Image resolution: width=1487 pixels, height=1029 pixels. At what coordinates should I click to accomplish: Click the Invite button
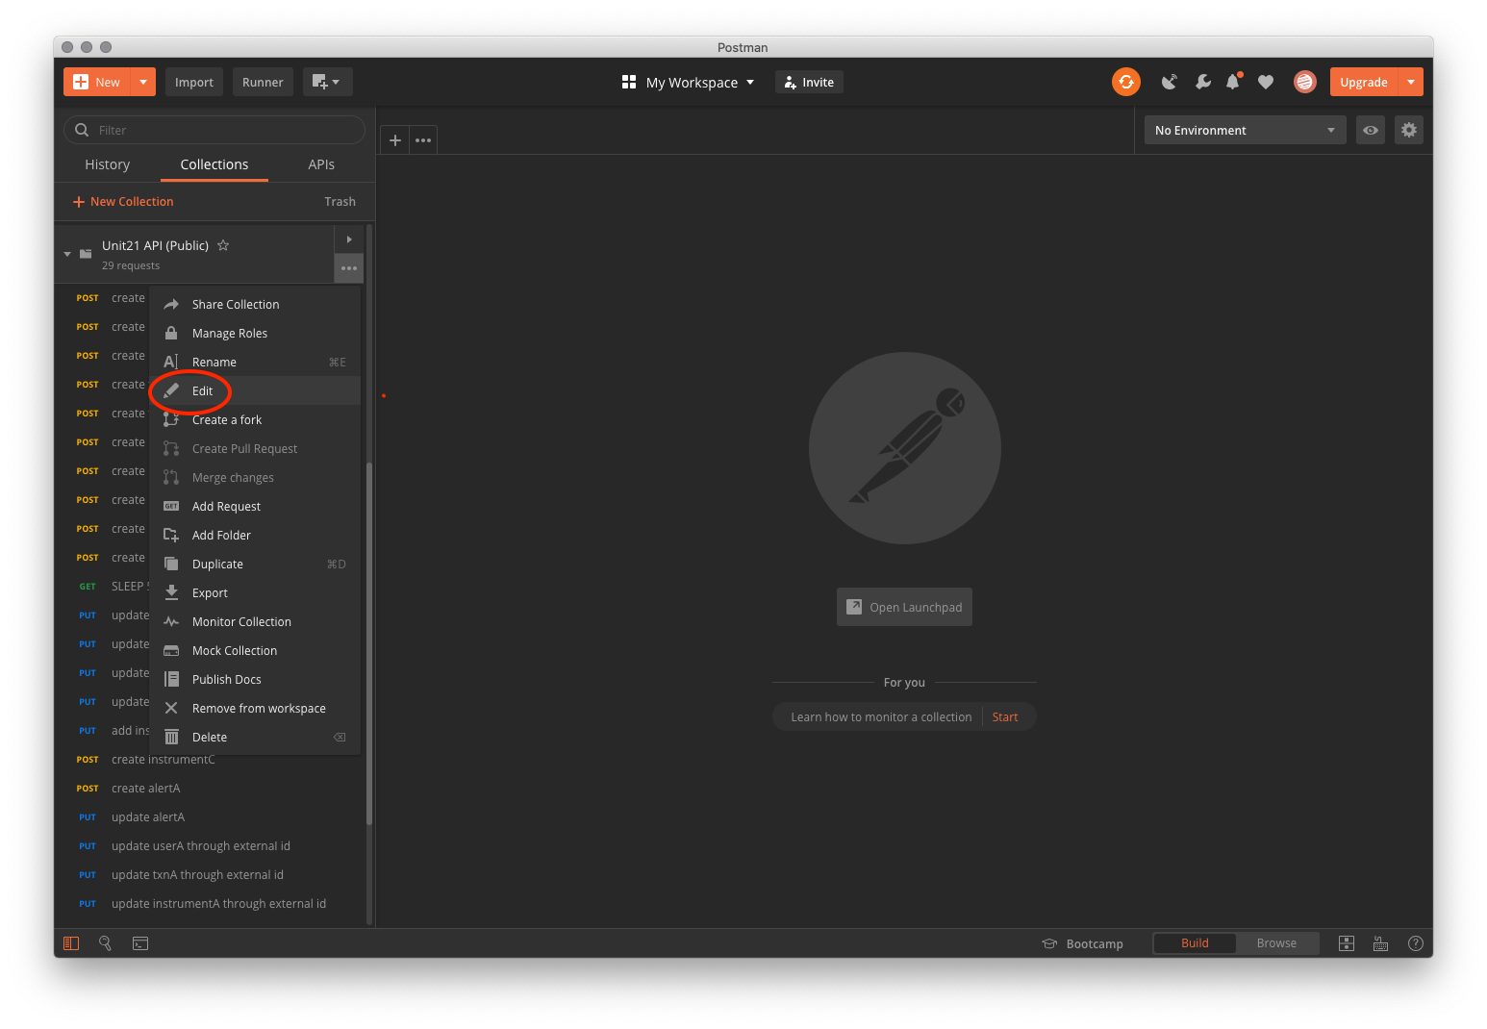point(809,82)
